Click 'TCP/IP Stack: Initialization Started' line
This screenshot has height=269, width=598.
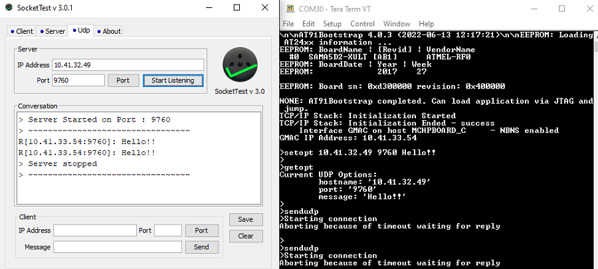tap(367, 116)
